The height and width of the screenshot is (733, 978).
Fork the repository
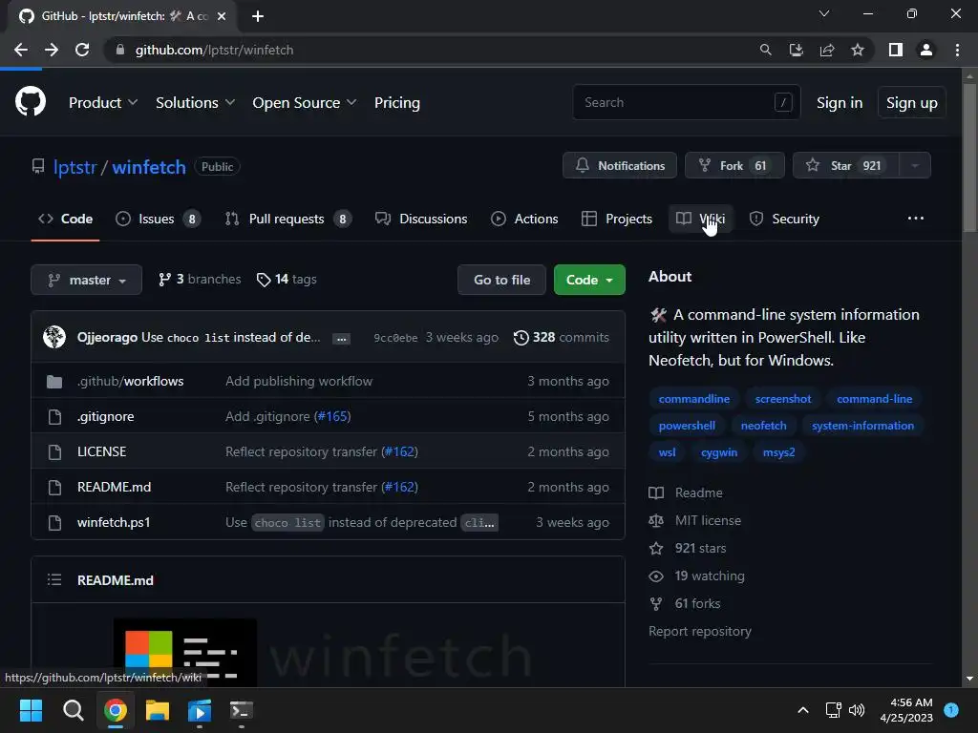point(734,165)
